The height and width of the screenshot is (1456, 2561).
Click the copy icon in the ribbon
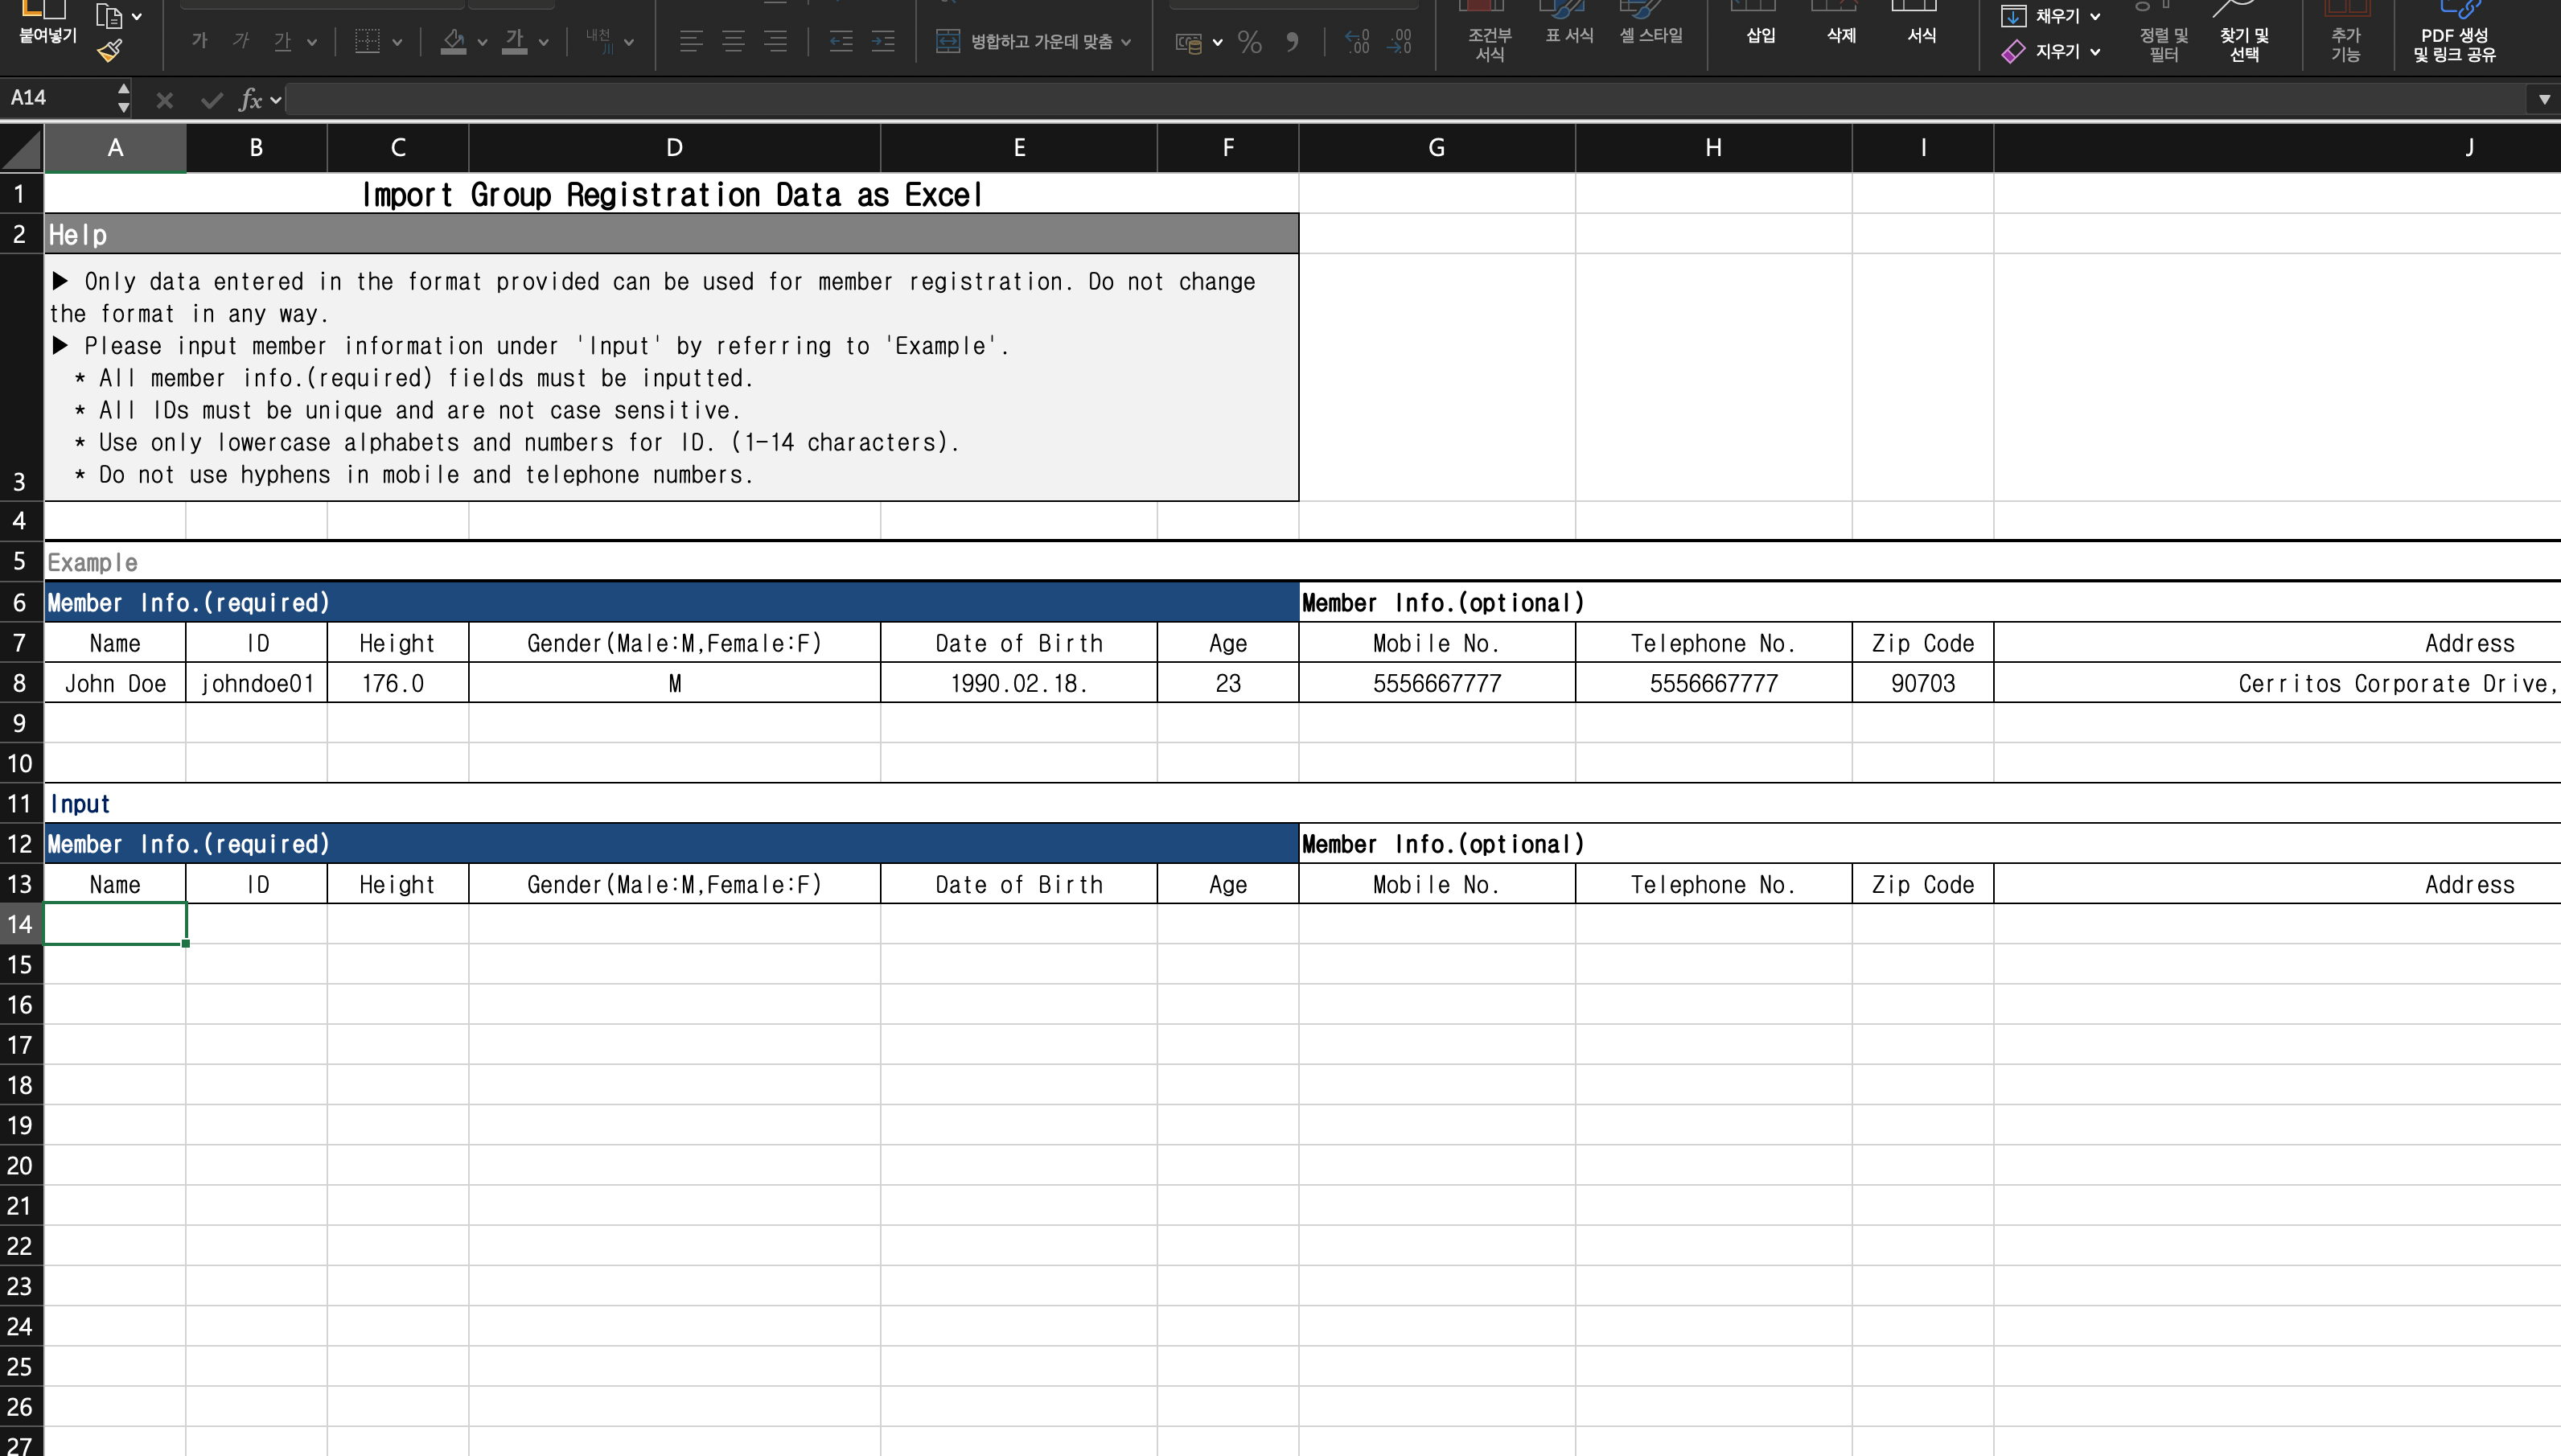pyautogui.click(x=109, y=15)
